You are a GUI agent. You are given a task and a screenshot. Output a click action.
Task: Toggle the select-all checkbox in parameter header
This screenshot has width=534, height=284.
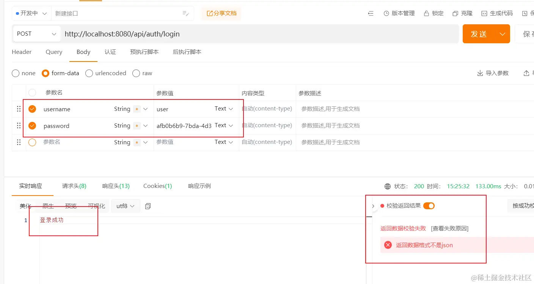coord(32,93)
